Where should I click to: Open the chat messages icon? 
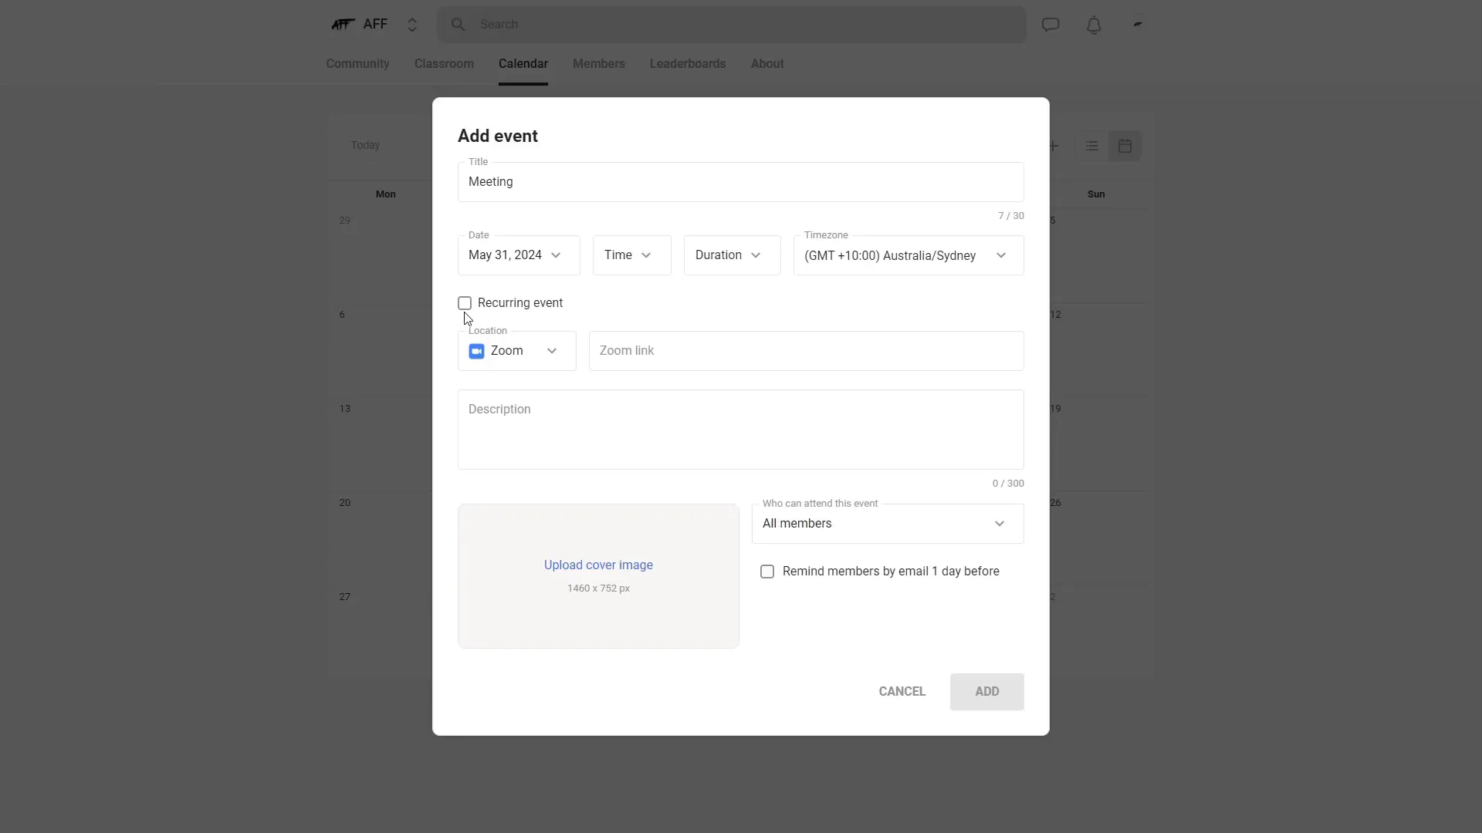1051,25
